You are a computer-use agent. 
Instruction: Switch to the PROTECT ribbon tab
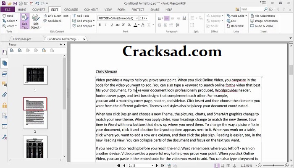(x=138, y=10)
